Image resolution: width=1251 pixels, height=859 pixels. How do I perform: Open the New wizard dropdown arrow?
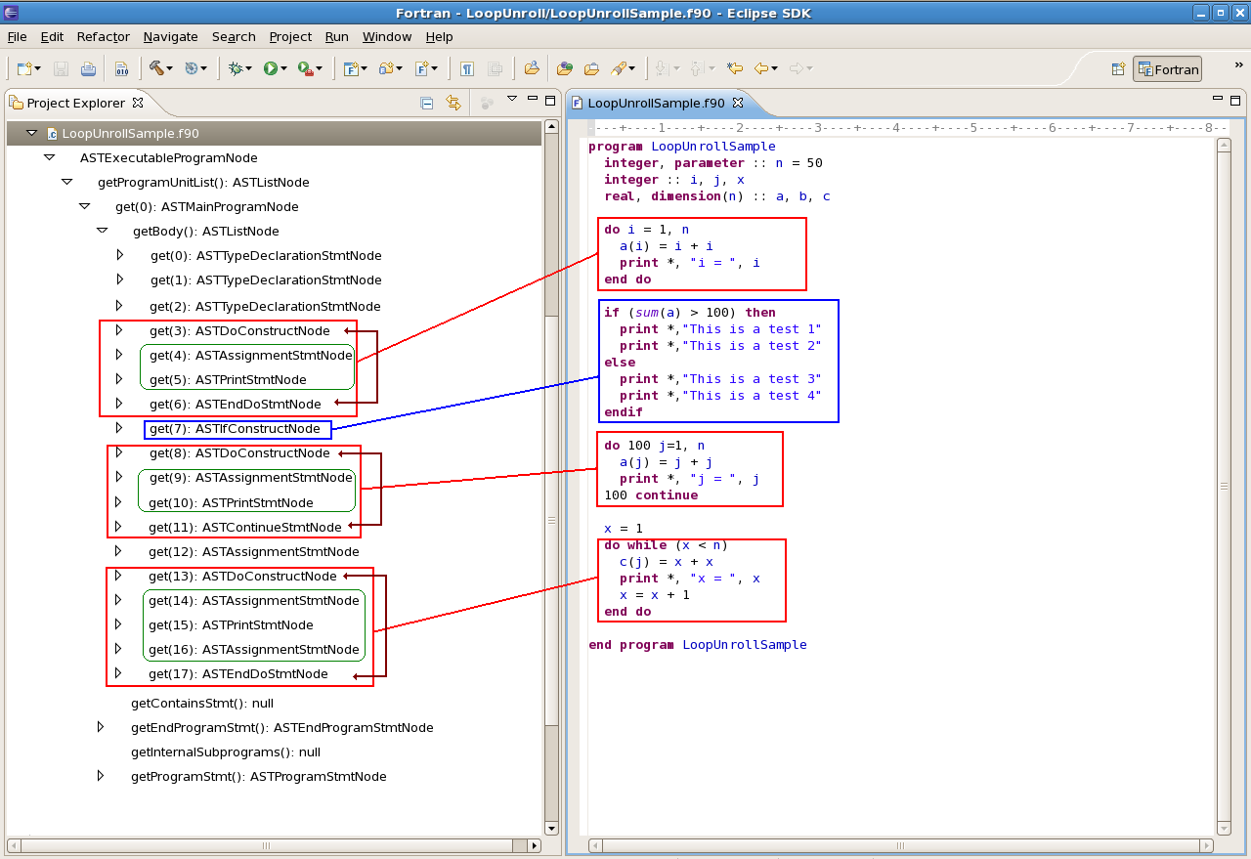[38, 68]
